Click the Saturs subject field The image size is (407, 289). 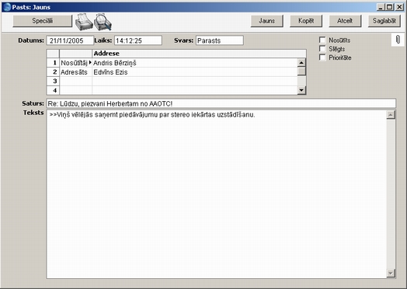pos(221,103)
